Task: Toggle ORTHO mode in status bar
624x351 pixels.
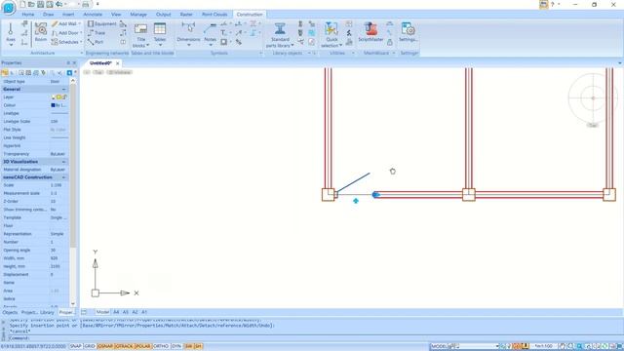Action: pos(161,347)
